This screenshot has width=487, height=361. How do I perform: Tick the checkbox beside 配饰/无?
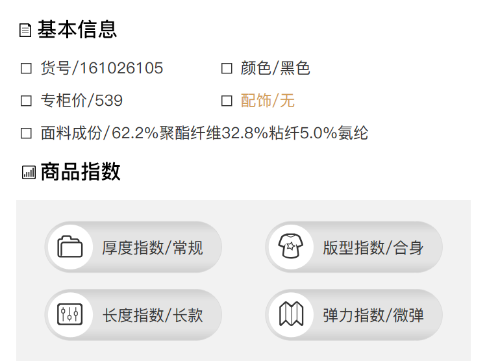click(227, 101)
